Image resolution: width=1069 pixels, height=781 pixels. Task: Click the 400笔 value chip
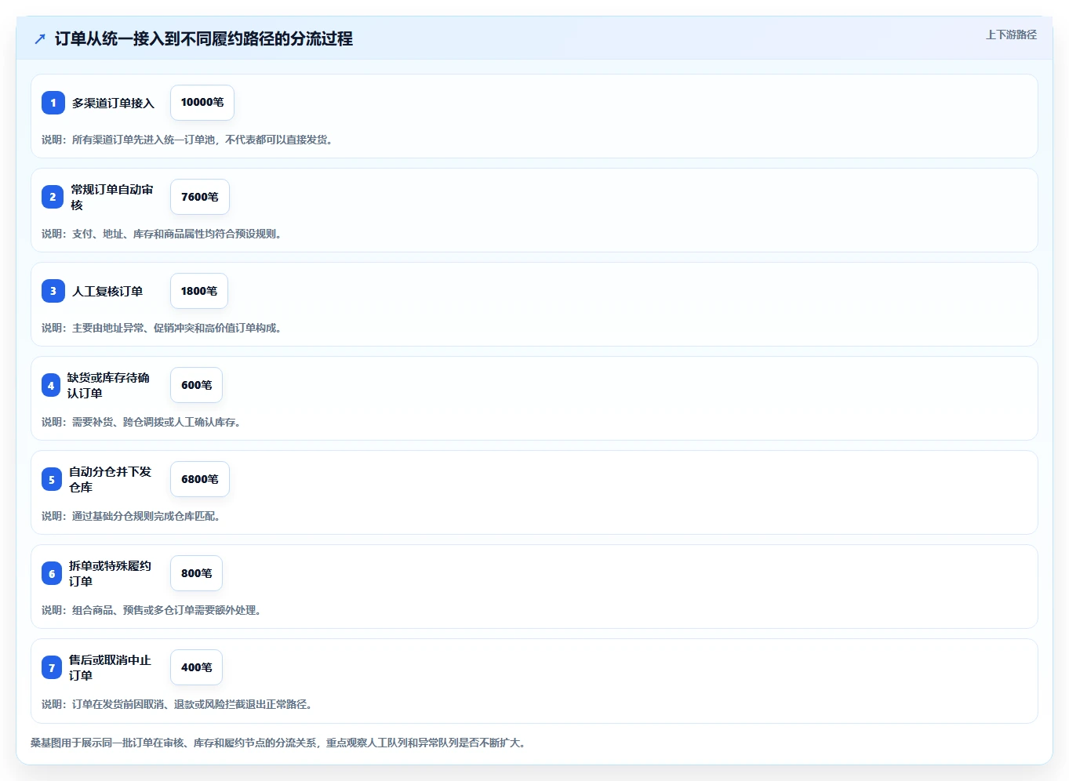coord(196,667)
